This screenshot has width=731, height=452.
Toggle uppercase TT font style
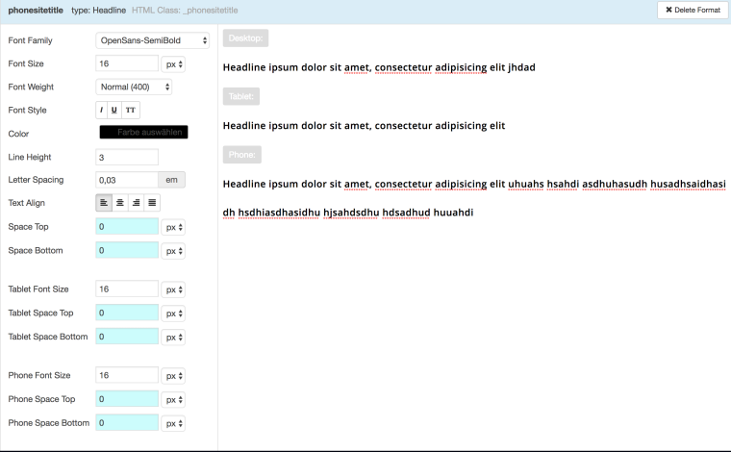pos(130,111)
